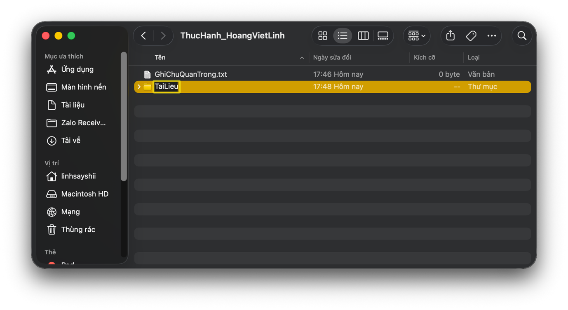
Task: Toggle sort direction caret in Tên column
Action: pyautogui.click(x=302, y=58)
